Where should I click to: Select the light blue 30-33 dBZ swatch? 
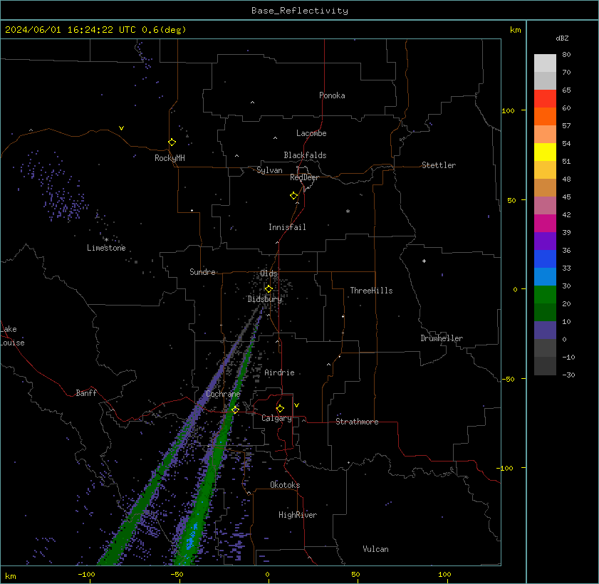click(x=545, y=277)
